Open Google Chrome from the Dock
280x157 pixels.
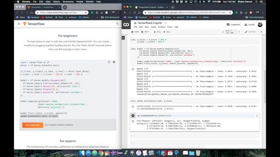click(101, 153)
